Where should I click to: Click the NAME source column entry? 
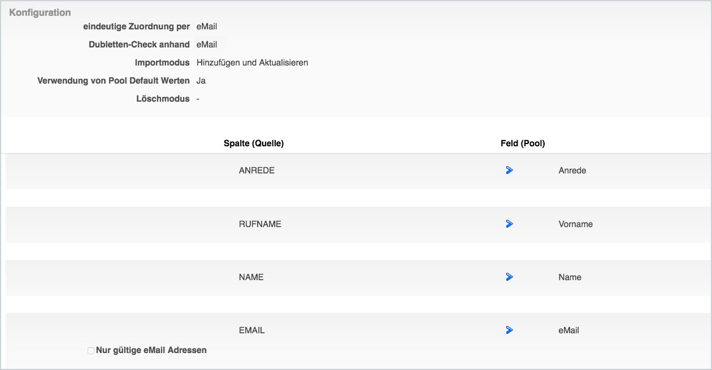[251, 277]
